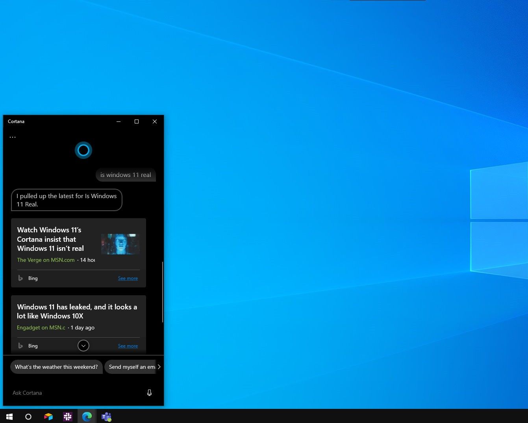Close the Cortana window
Viewport: 528px width, 423px height.
155,121
